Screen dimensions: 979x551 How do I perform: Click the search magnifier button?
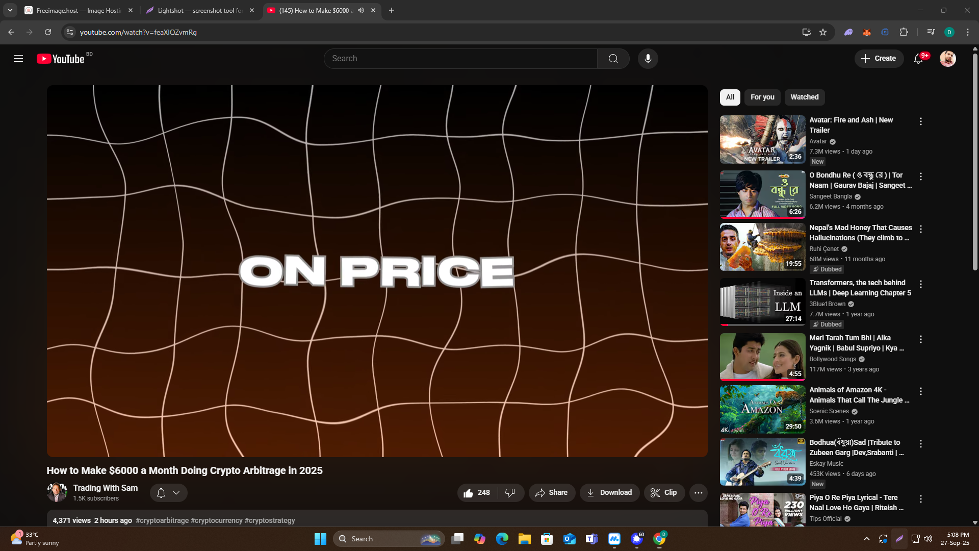click(x=613, y=59)
